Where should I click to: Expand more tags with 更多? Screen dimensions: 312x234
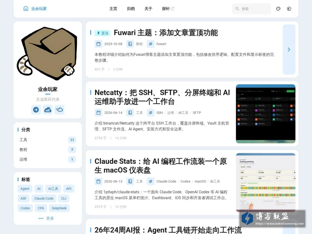pyautogui.click(x=46, y=218)
